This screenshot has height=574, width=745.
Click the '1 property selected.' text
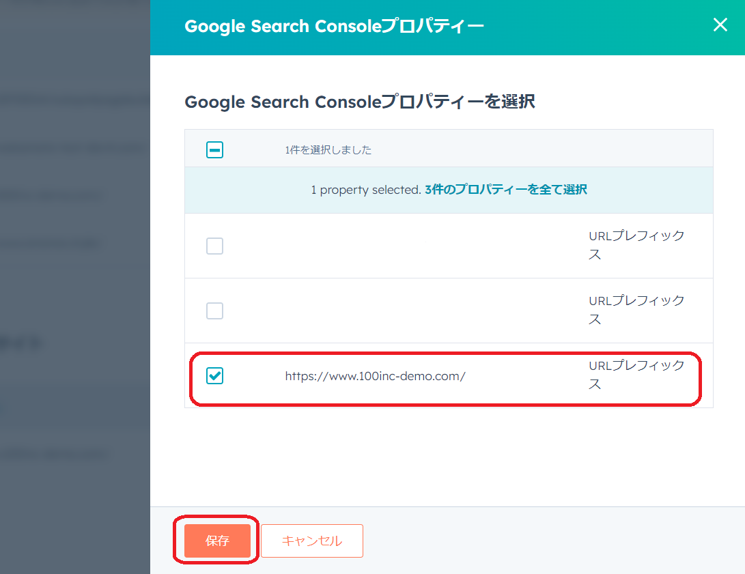click(x=366, y=190)
